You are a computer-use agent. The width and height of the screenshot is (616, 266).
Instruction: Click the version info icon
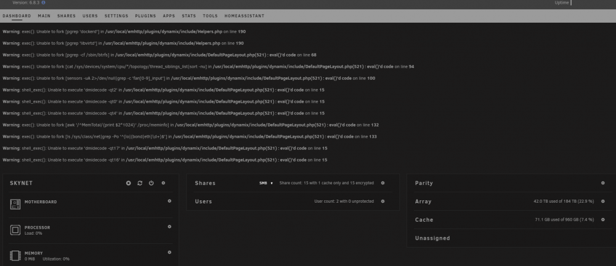[43, 2]
